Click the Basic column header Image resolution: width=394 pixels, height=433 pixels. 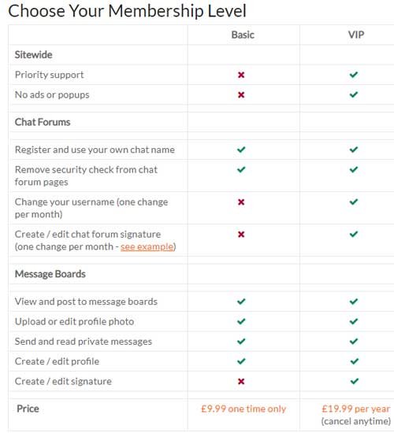(x=243, y=35)
